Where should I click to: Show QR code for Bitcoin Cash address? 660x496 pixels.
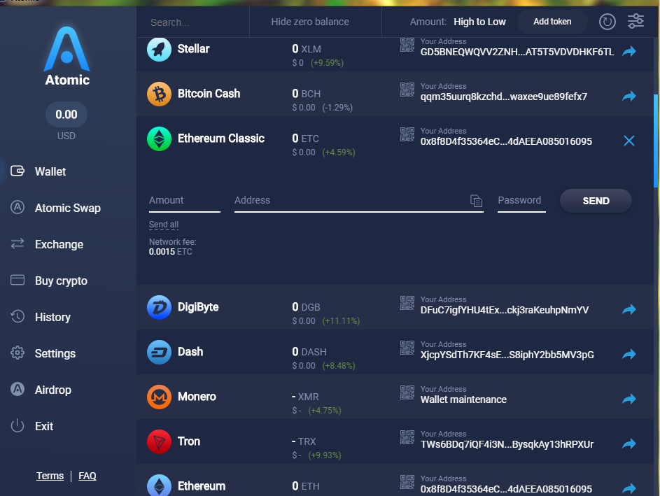click(x=407, y=90)
